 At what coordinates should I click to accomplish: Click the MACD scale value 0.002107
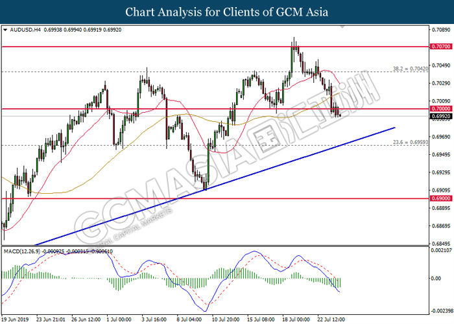[442, 250]
